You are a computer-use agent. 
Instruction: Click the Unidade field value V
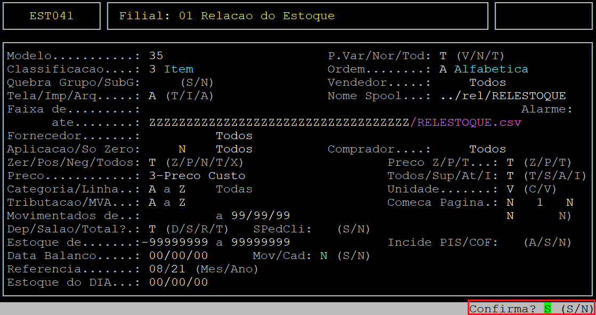tap(510, 189)
